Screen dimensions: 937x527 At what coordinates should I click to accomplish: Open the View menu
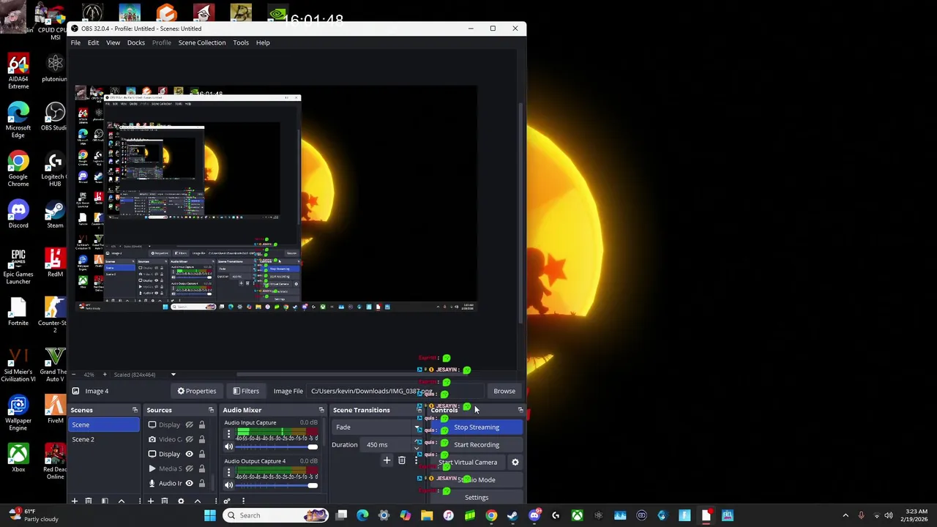coord(113,42)
